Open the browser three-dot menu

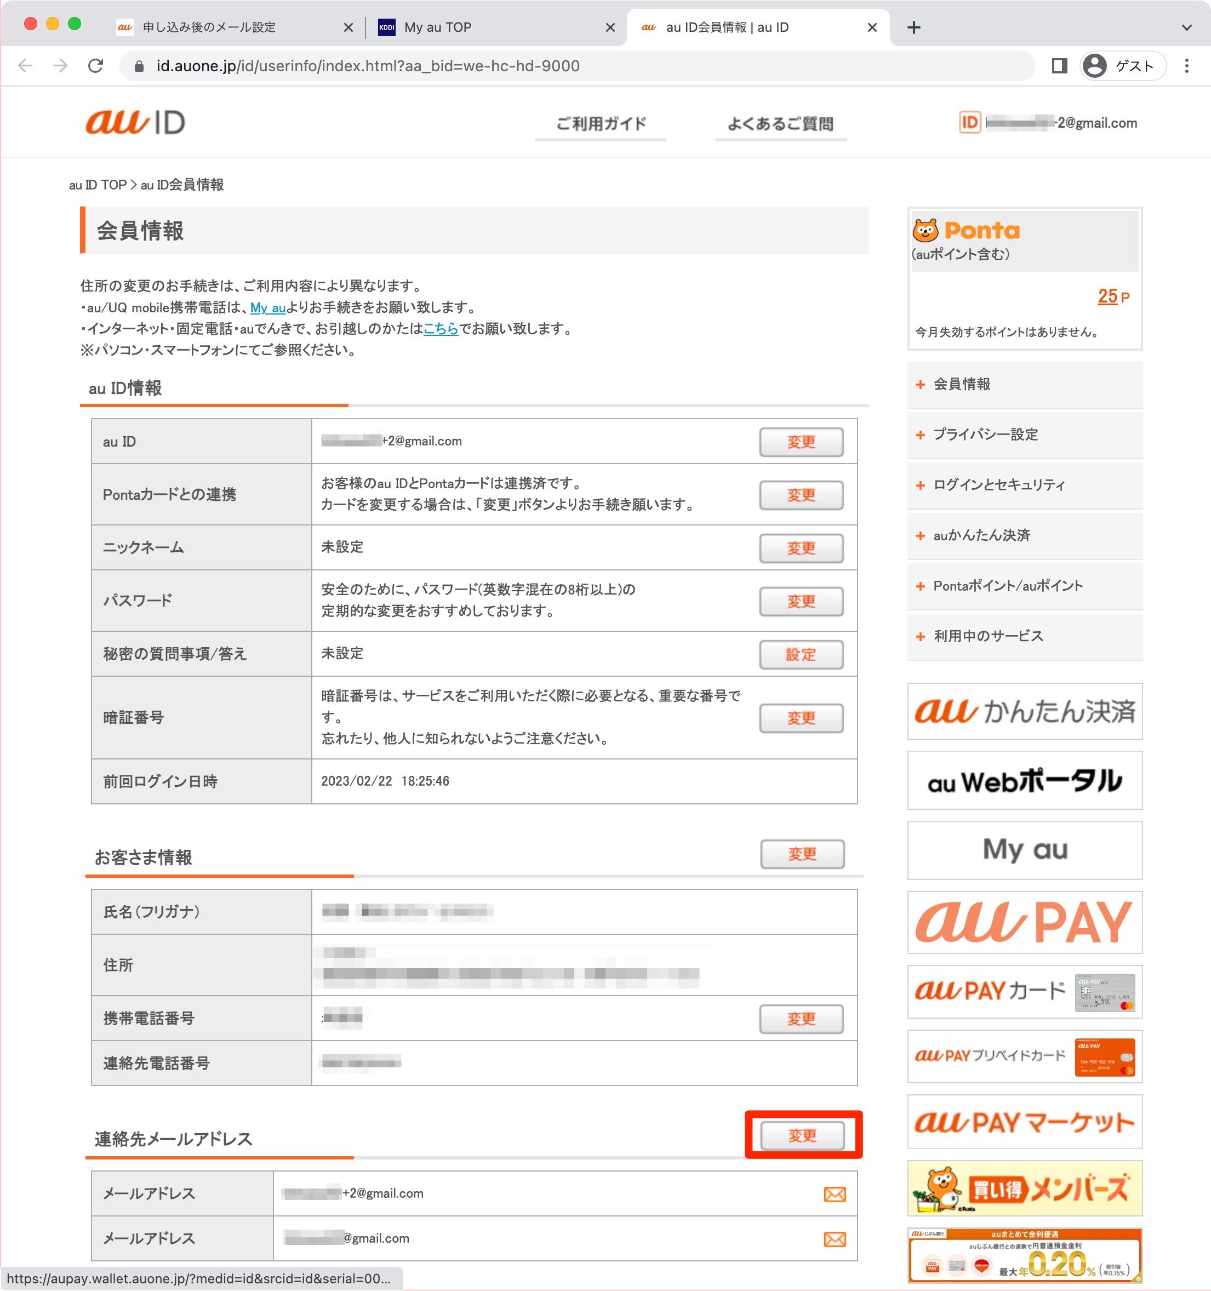pyautogui.click(x=1186, y=66)
